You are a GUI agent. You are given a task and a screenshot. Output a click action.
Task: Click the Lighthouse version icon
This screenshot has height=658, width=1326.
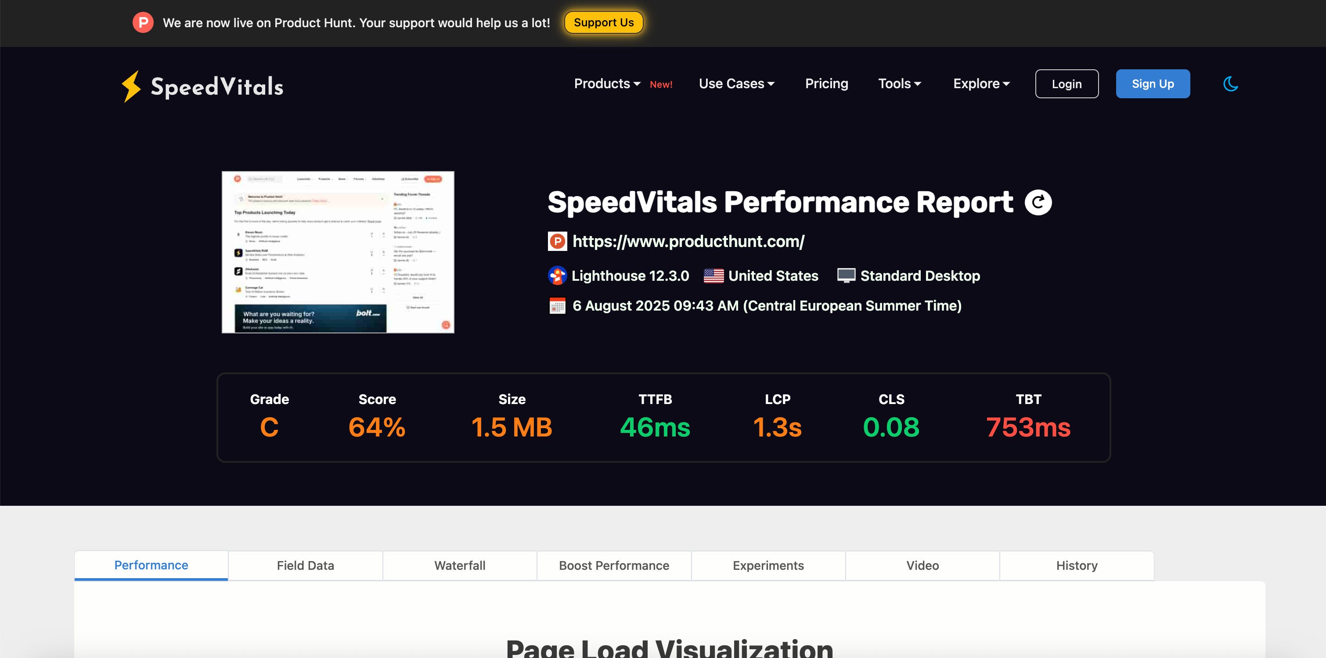click(x=557, y=276)
